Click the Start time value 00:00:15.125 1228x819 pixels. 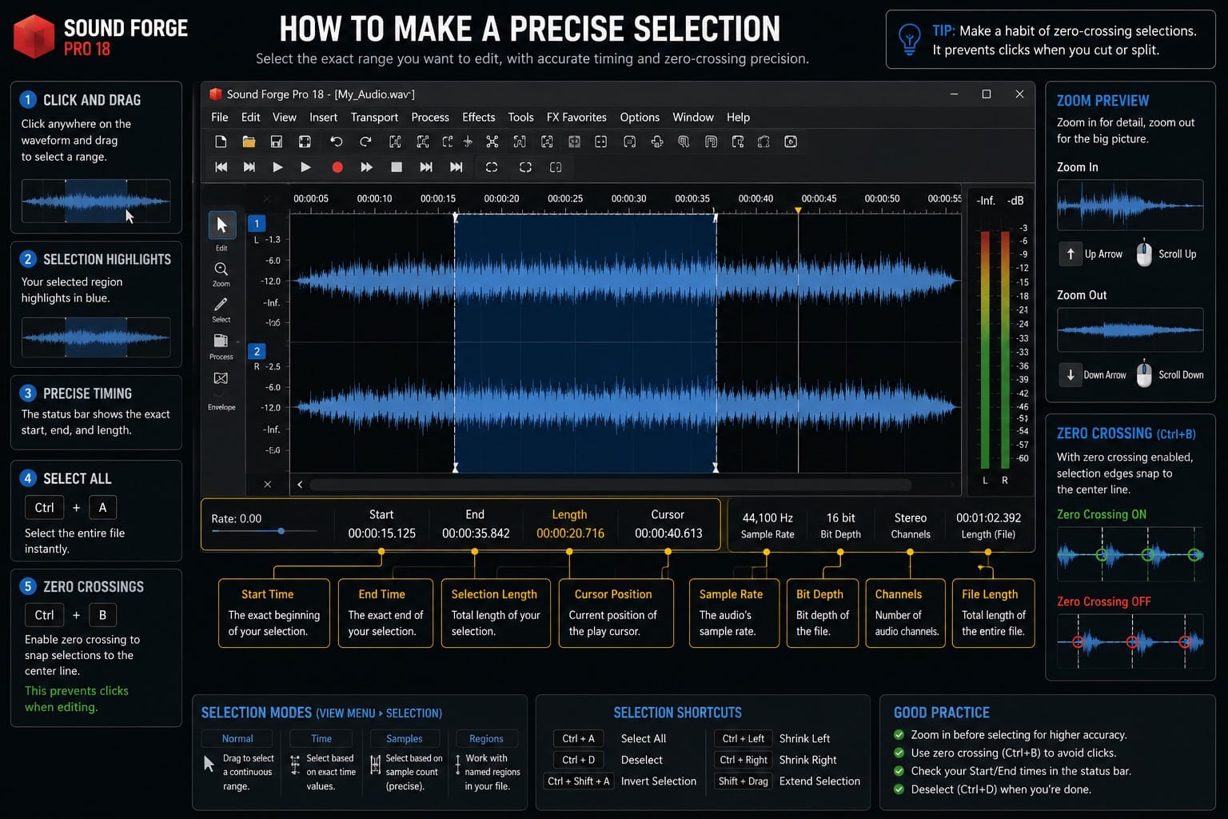click(x=381, y=533)
